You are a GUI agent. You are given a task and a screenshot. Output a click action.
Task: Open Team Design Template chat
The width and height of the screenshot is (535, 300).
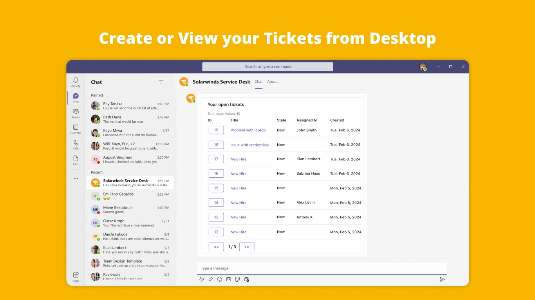click(130, 263)
